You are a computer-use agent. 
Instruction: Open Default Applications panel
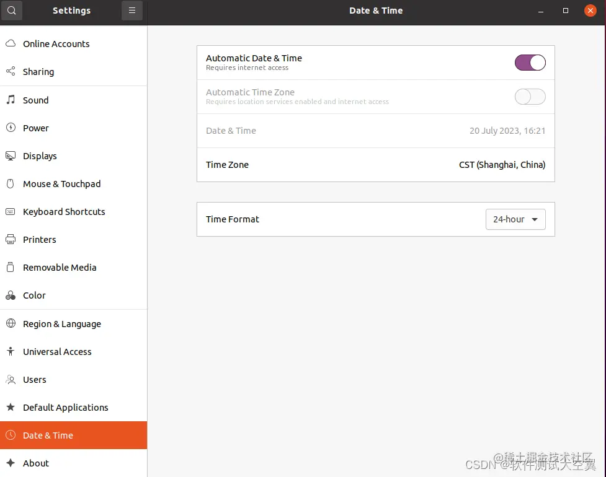(73, 407)
